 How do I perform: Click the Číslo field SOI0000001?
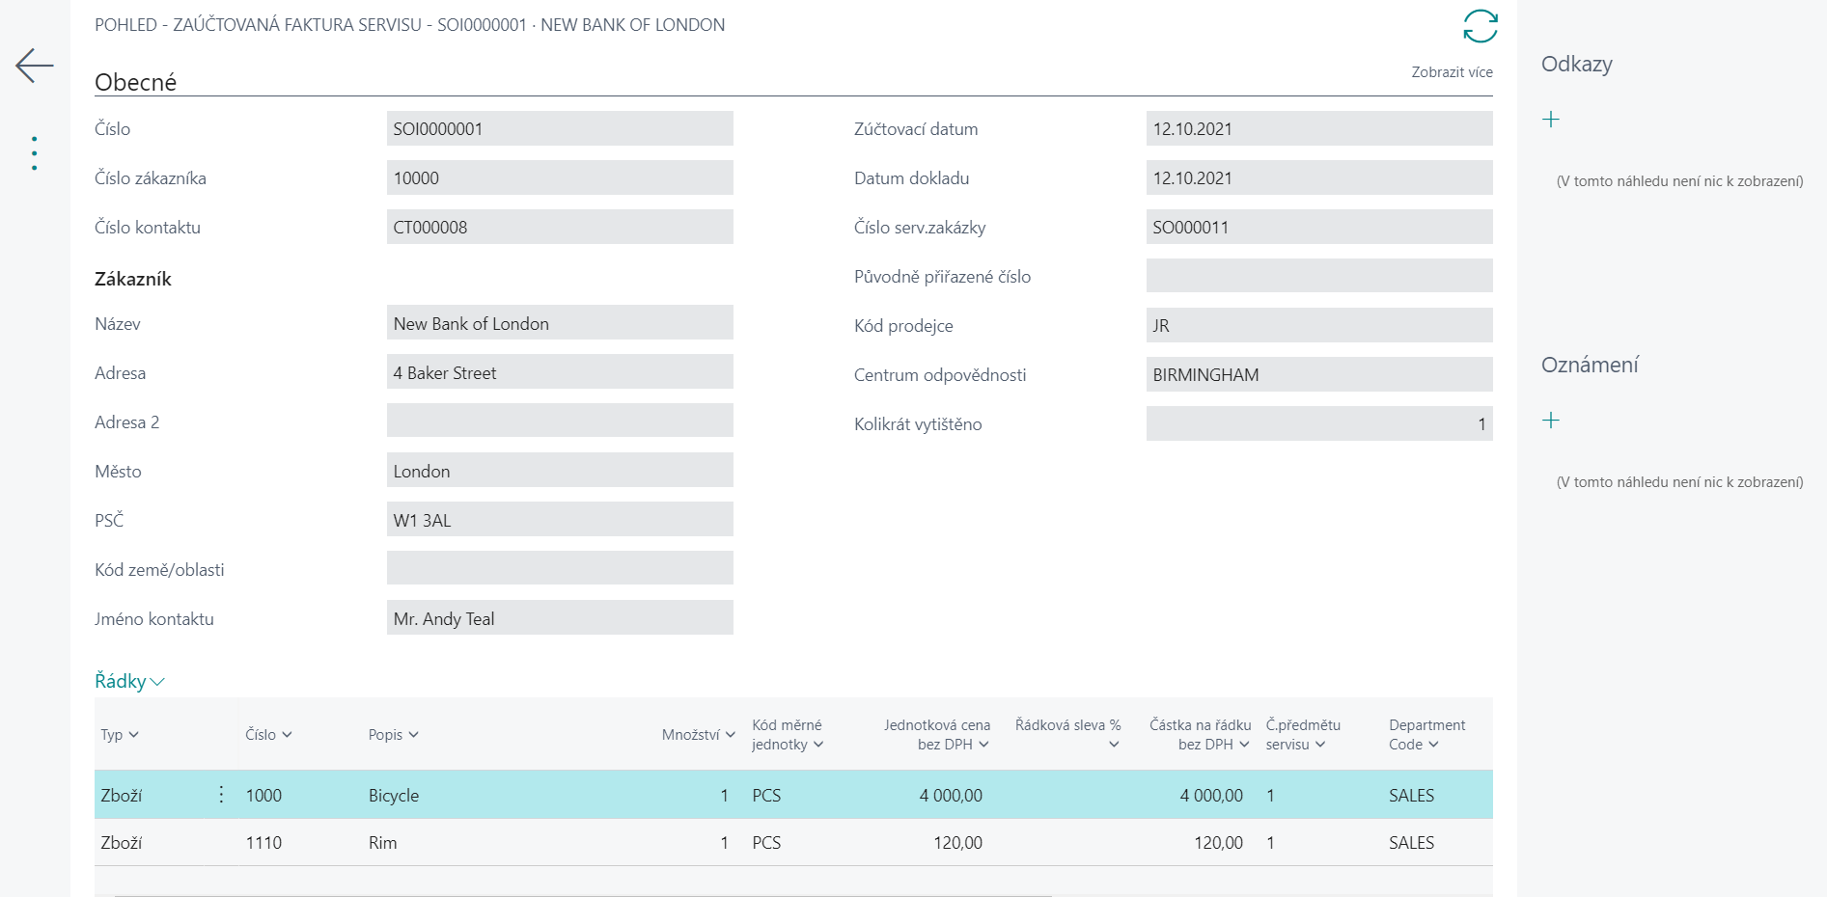tap(560, 128)
